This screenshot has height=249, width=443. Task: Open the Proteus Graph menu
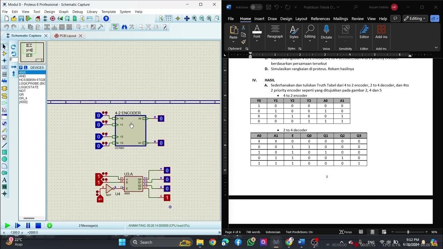[64, 11]
